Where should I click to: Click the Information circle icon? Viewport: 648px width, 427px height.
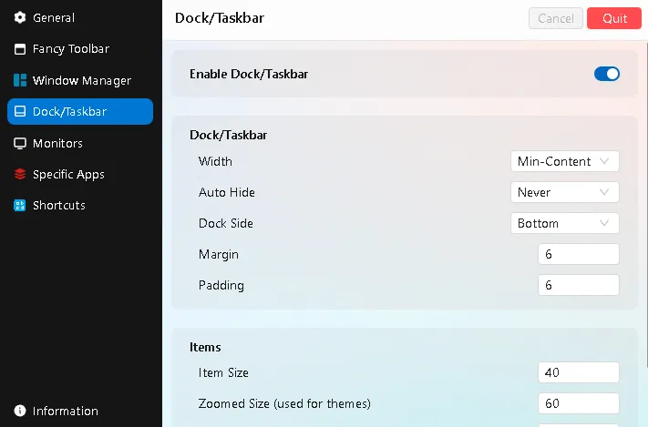point(20,411)
